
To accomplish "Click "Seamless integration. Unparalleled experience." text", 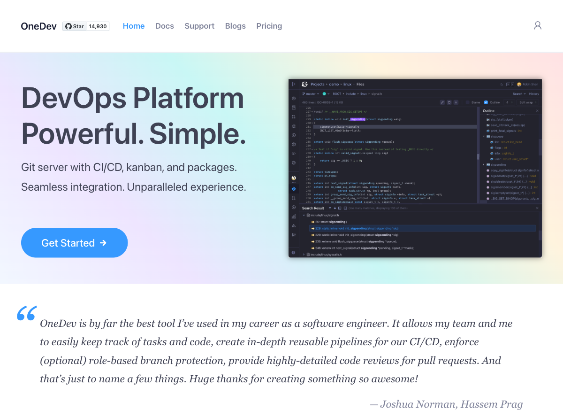I will (134, 187).
